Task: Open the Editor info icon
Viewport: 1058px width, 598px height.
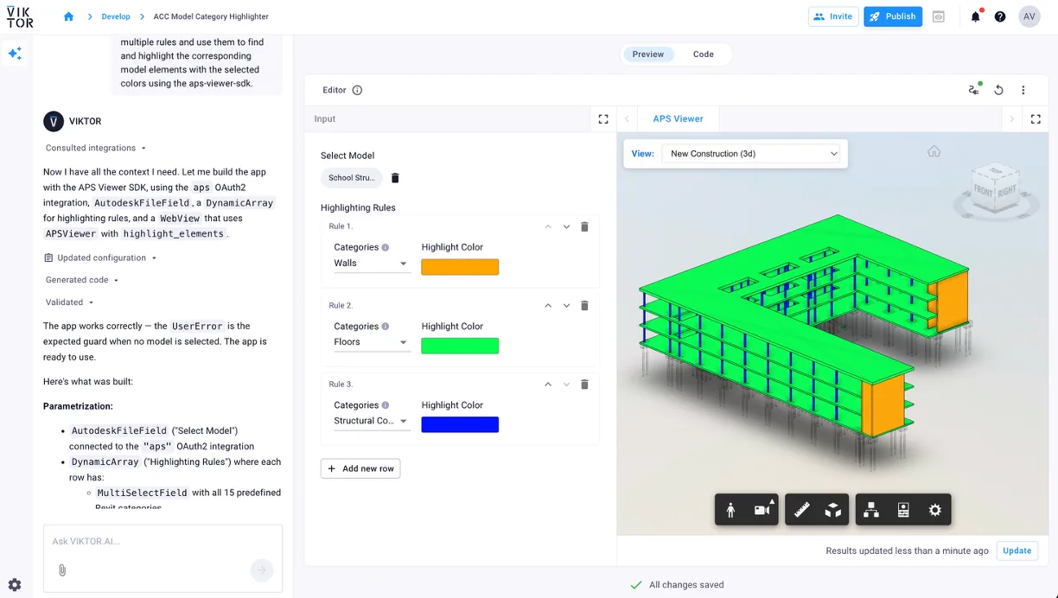Action: coord(357,90)
